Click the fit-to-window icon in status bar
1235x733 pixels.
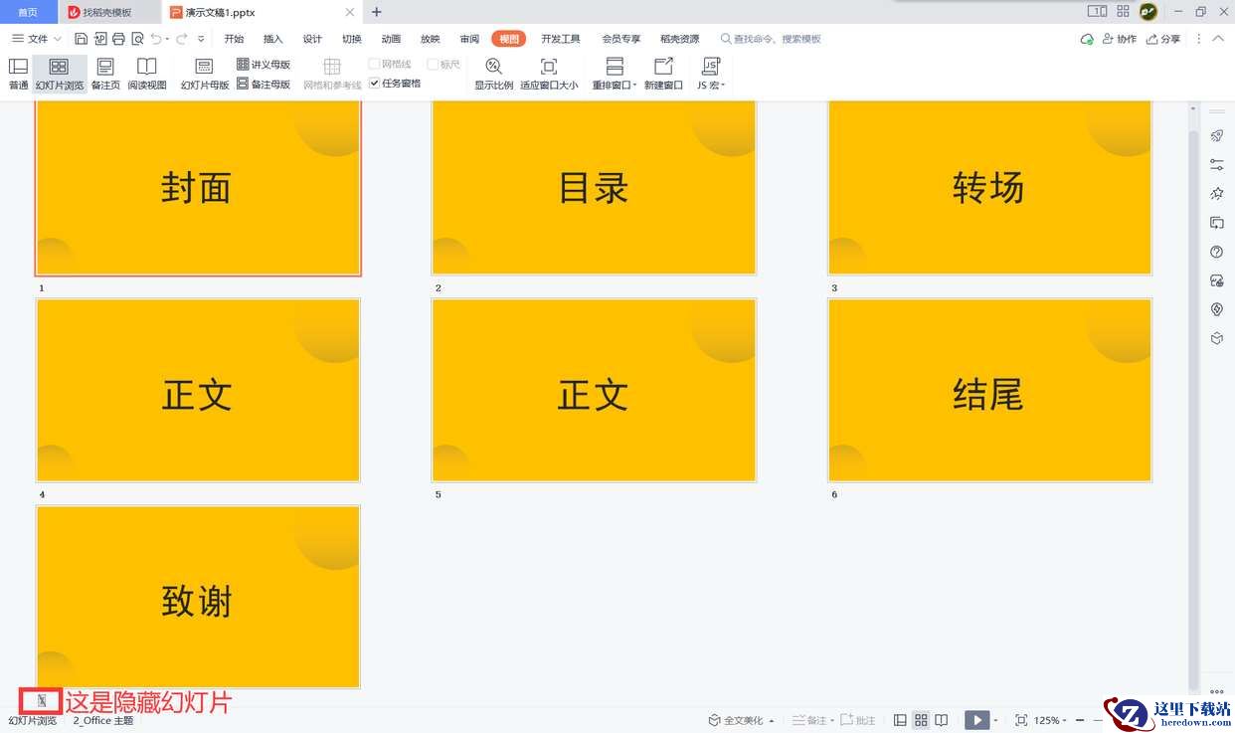click(x=1021, y=720)
